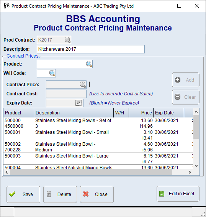Click the vertical scrollbar thumb
206x217 pixels.
(x=196, y=127)
